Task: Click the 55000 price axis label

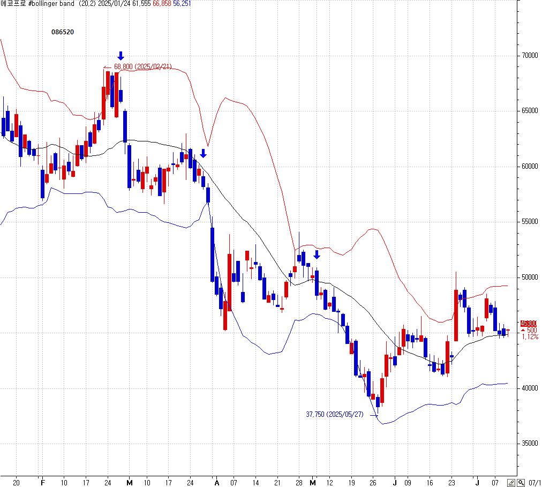Action: [530, 222]
